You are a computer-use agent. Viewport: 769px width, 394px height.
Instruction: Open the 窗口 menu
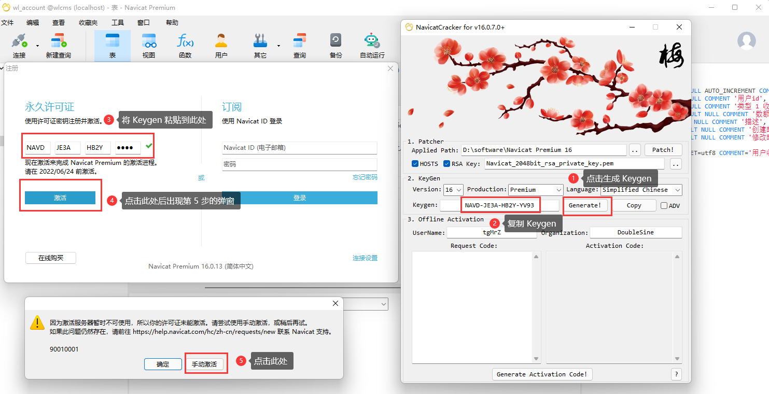pyautogui.click(x=144, y=23)
